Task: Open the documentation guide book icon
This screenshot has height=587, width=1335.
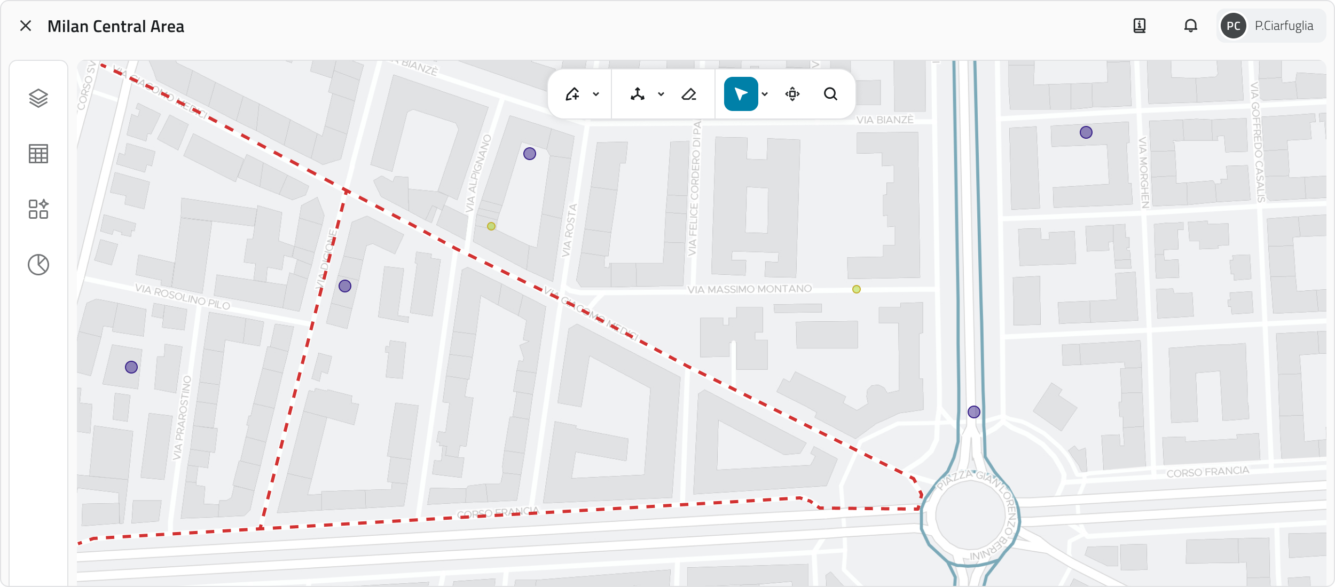Action: (x=1140, y=26)
